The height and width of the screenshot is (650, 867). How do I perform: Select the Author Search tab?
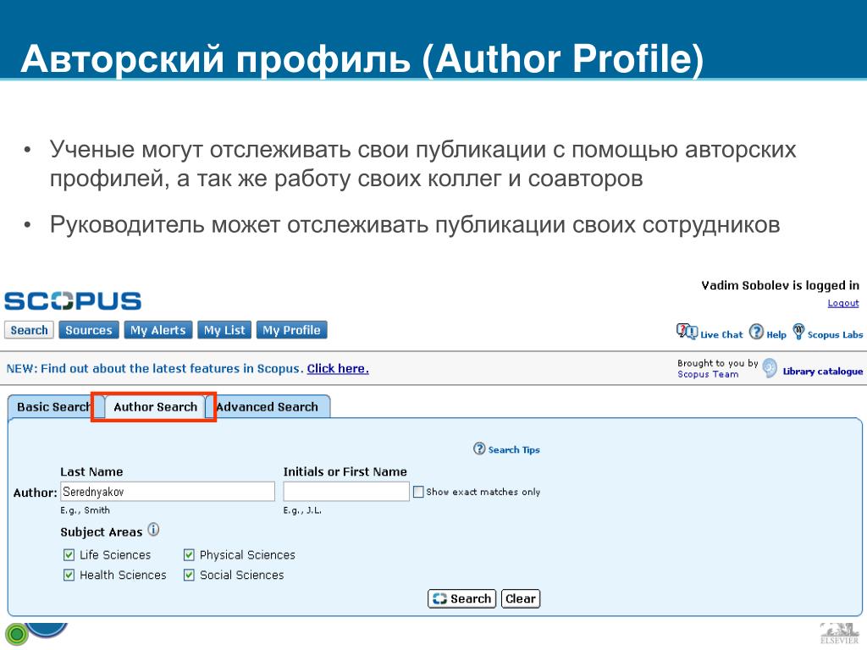click(156, 407)
